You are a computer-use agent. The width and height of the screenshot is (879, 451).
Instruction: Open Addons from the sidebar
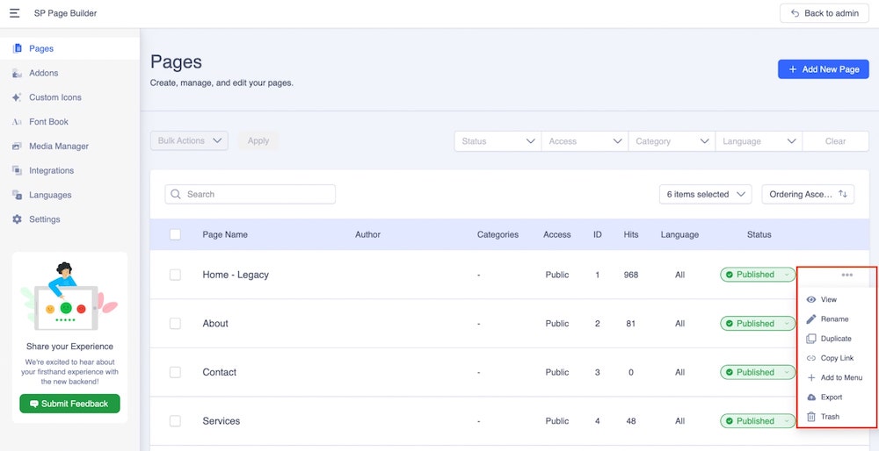[x=43, y=73]
